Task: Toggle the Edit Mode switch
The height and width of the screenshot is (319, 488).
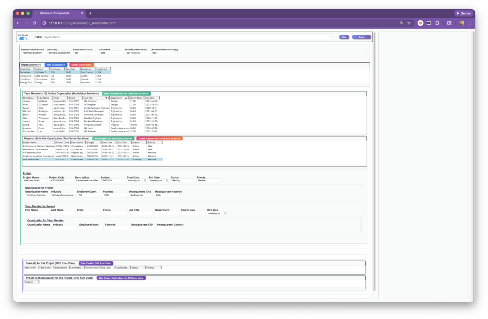Action: pyautogui.click(x=23, y=39)
